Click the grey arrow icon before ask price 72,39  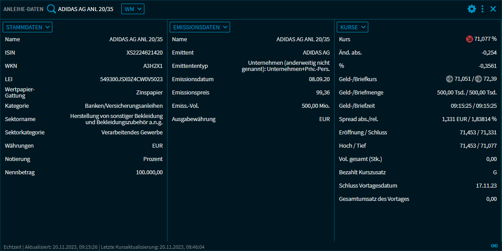pos(478,79)
